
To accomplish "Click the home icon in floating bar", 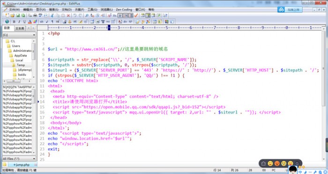I will pyautogui.click(x=263, y=163).
